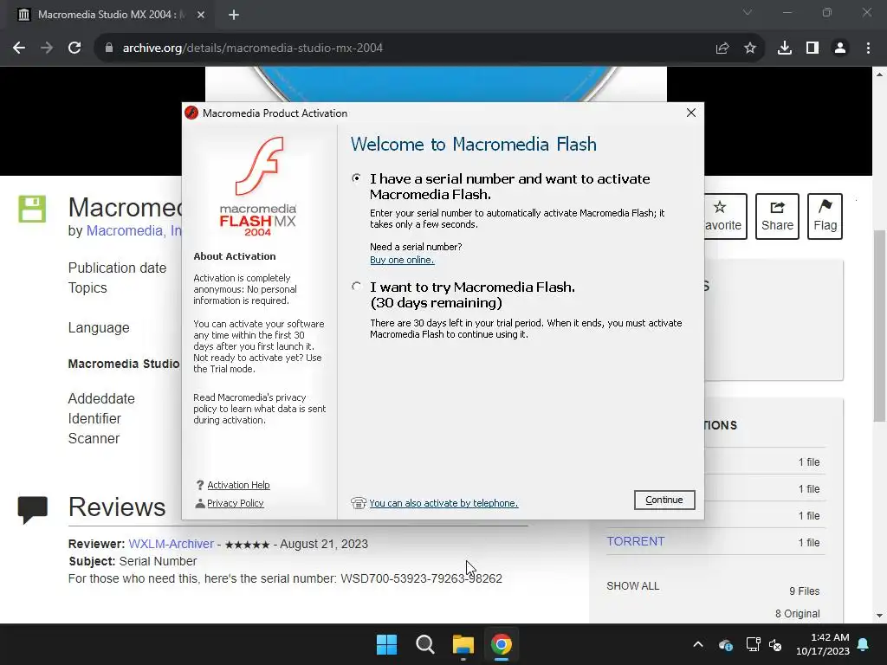Close the Macromedia Product Activation dialog
The height and width of the screenshot is (665, 887).
pyautogui.click(x=690, y=113)
